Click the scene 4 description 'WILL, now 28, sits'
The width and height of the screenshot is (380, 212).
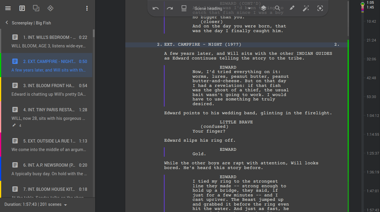pyautogui.click(x=49, y=118)
